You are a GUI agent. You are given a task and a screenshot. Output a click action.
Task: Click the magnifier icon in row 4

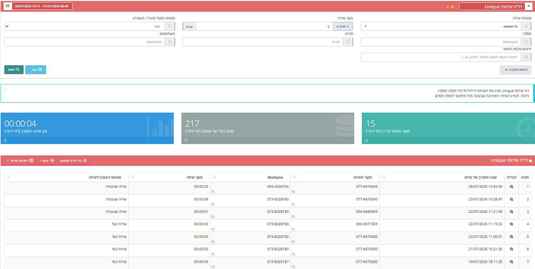pos(512,224)
